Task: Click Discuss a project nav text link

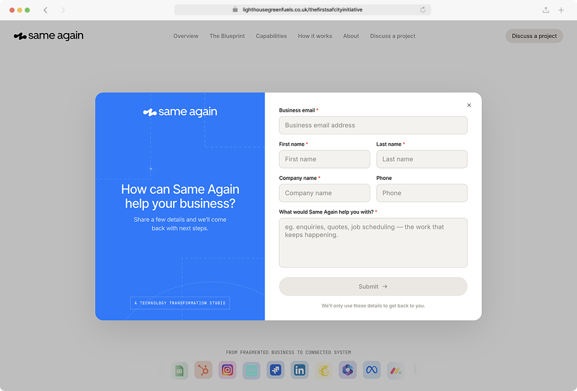Action: (x=392, y=36)
